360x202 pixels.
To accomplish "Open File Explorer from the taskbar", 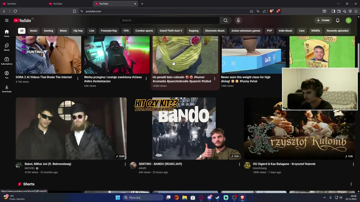I will tap(185, 198).
